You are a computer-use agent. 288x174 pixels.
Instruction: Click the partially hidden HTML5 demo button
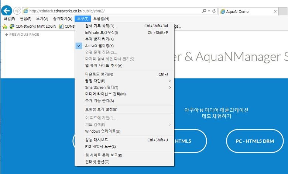tap(191, 141)
